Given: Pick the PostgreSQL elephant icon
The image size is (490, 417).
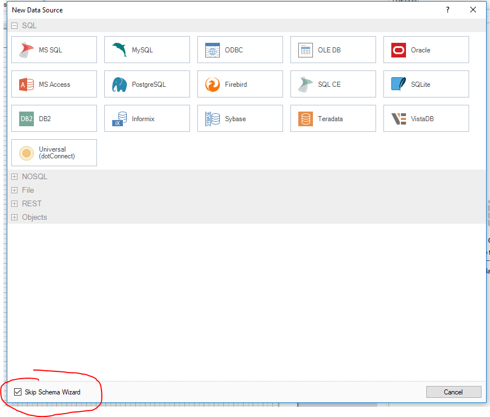Looking at the screenshot, I should pyautogui.click(x=120, y=85).
